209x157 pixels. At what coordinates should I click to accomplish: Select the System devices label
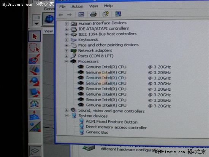(x=93, y=116)
